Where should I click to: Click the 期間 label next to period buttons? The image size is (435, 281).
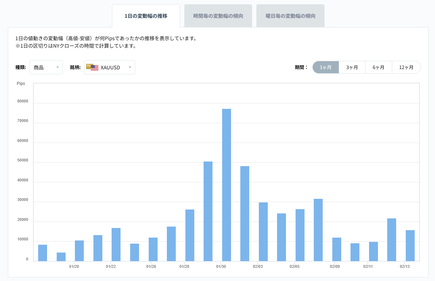pyautogui.click(x=301, y=67)
